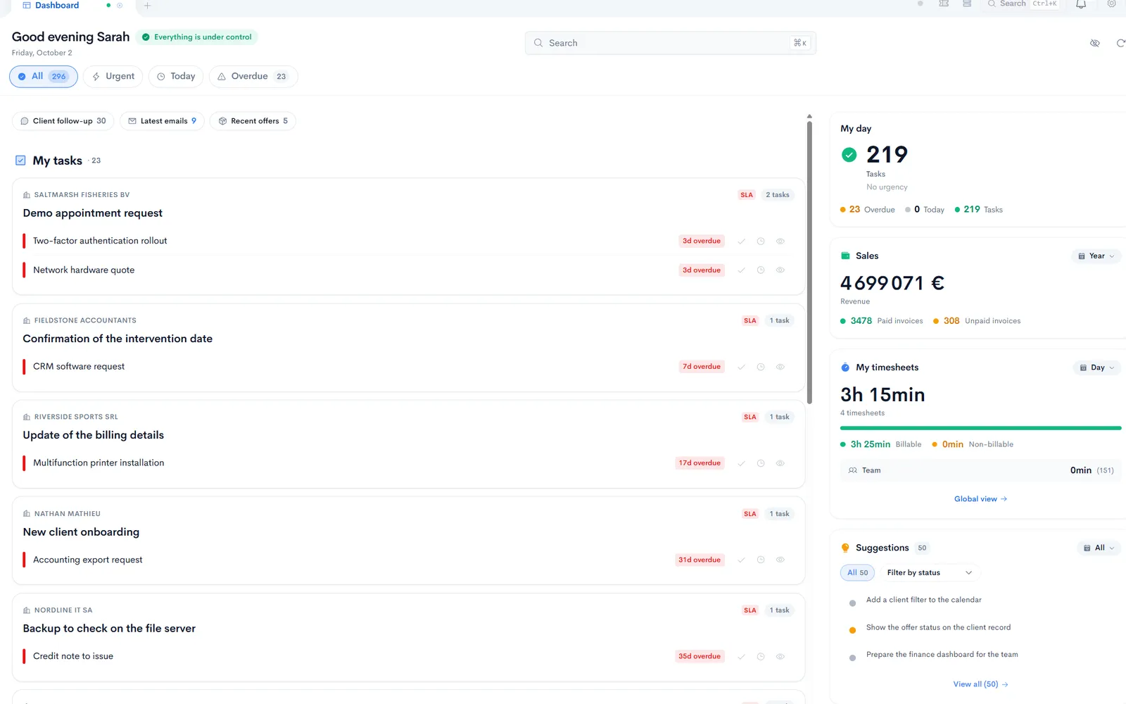The image size is (1126, 704).
Task: Focus the main Search field
Action: coord(670,43)
